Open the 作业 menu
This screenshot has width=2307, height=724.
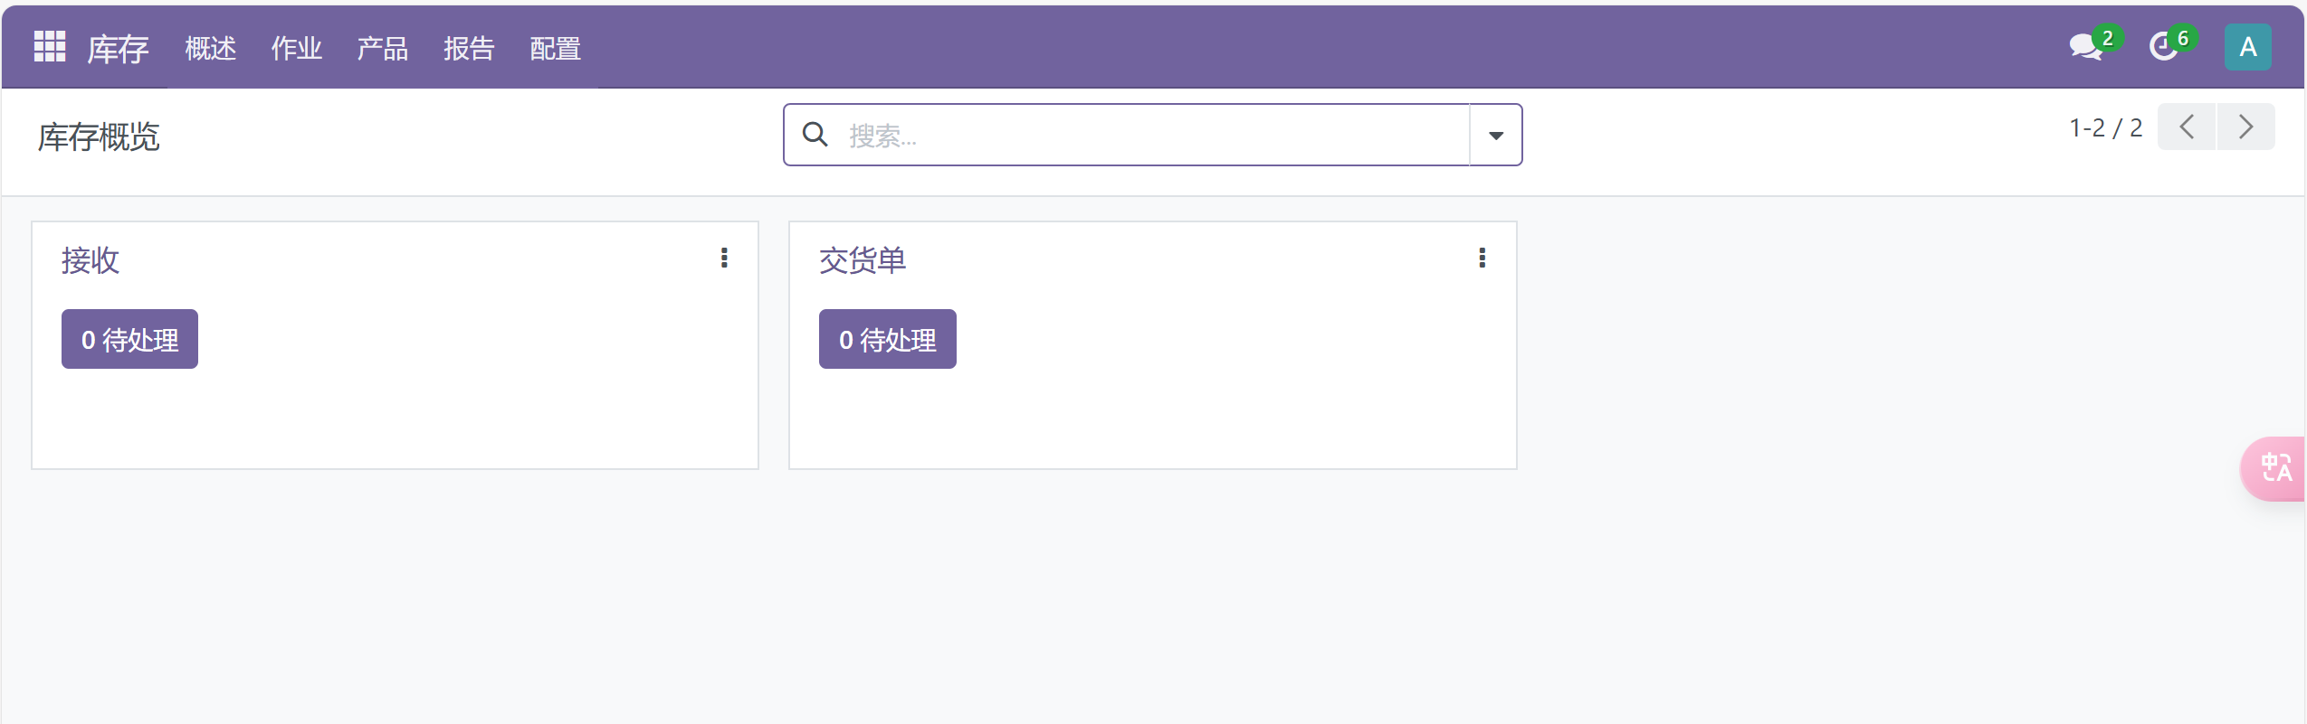[x=296, y=49]
